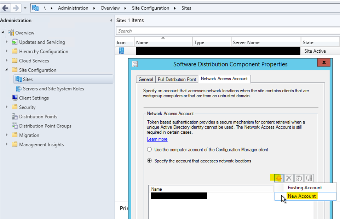Viewport: 340px width, 219px height.
Task: Click the Cloud Services folder icon
Action: [x=15, y=60]
